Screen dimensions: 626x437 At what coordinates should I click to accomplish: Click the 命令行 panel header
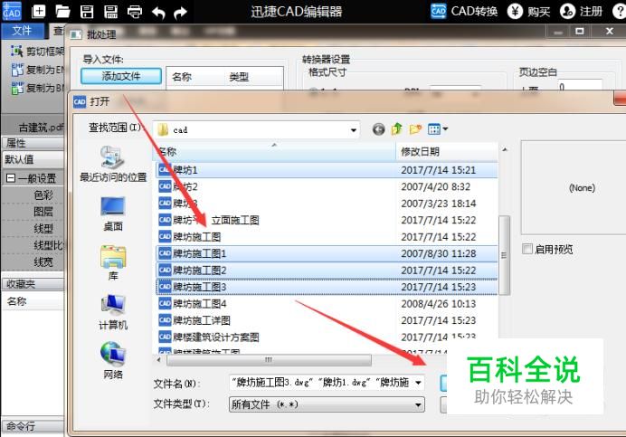pos(33,426)
